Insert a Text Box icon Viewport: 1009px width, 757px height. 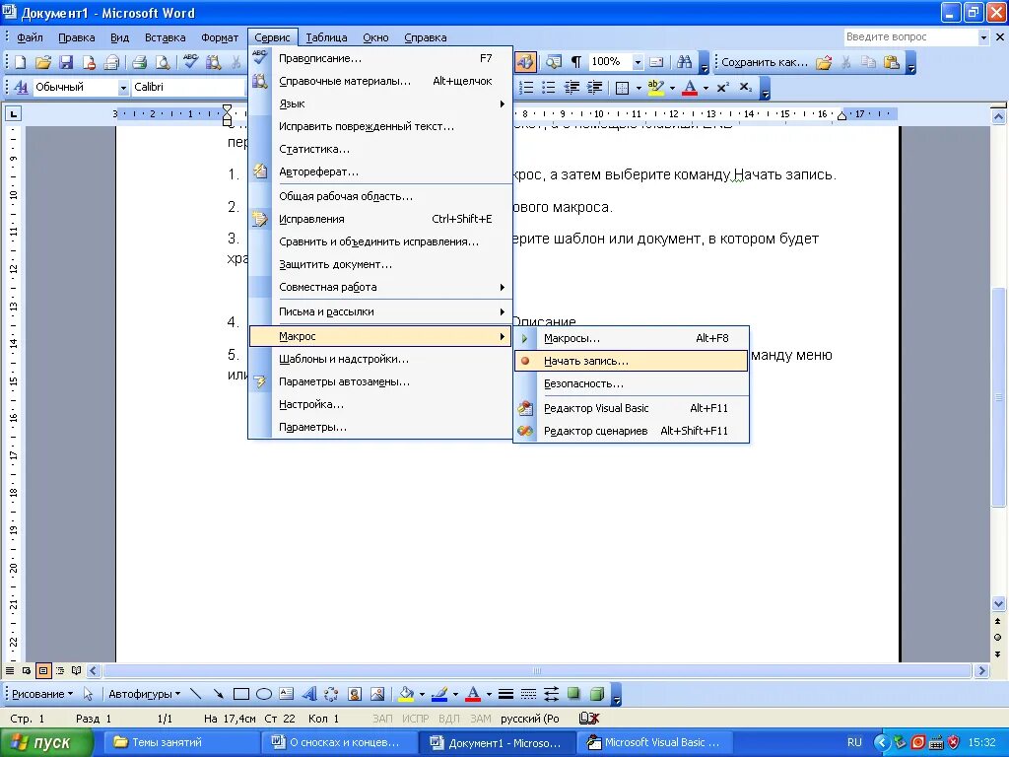[287, 694]
